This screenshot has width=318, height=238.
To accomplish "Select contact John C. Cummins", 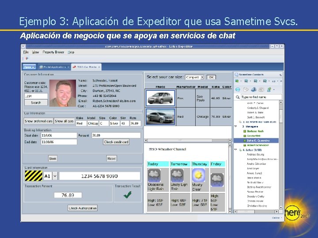I will click(256, 141).
